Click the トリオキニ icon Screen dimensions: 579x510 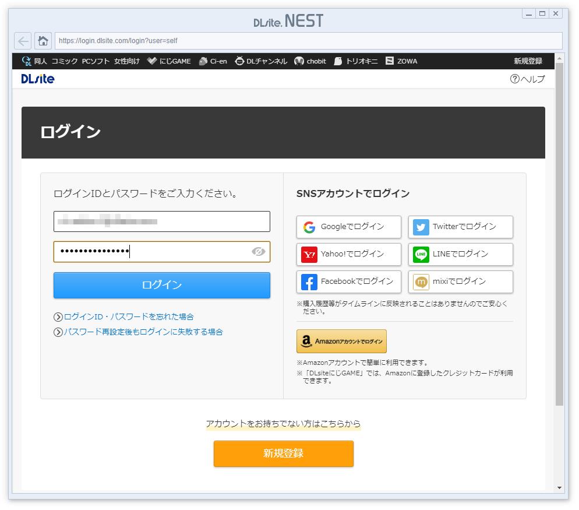click(x=338, y=61)
